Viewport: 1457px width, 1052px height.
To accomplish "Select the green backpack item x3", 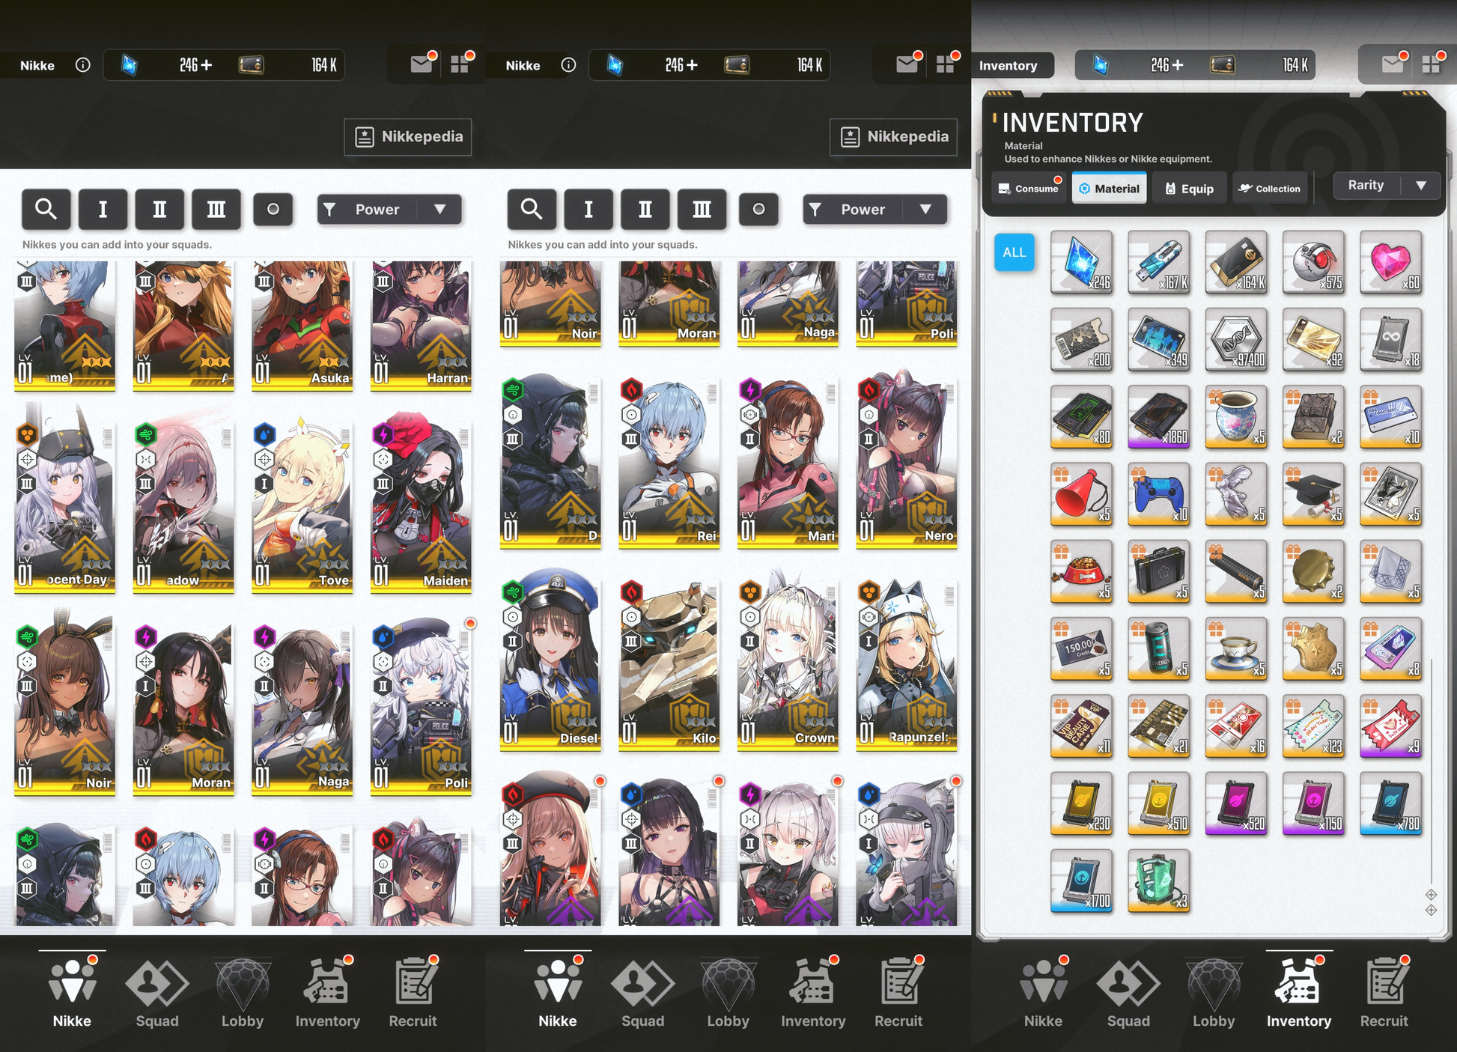I will click(1158, 881).
